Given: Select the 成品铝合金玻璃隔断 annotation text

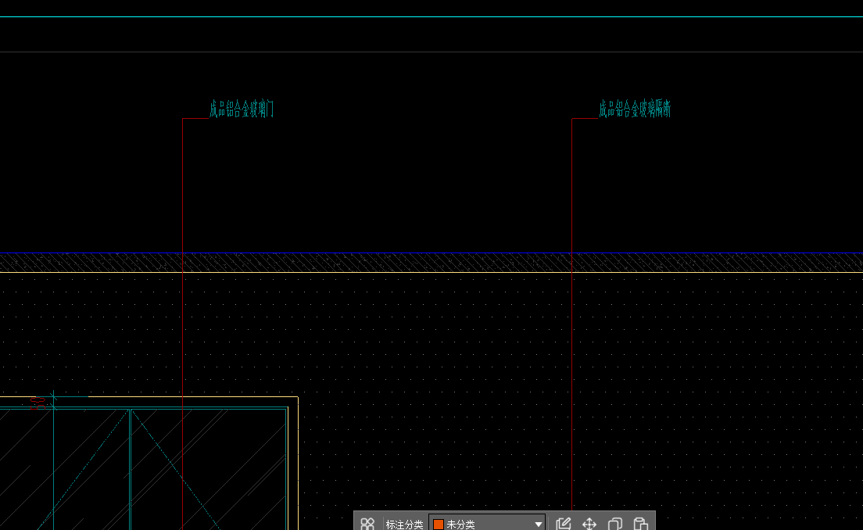Looking at the screenshot, I should (x=635, y=109).
